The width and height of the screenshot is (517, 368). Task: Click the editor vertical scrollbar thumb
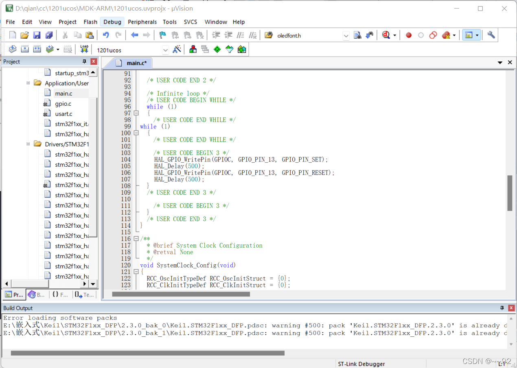510,193
